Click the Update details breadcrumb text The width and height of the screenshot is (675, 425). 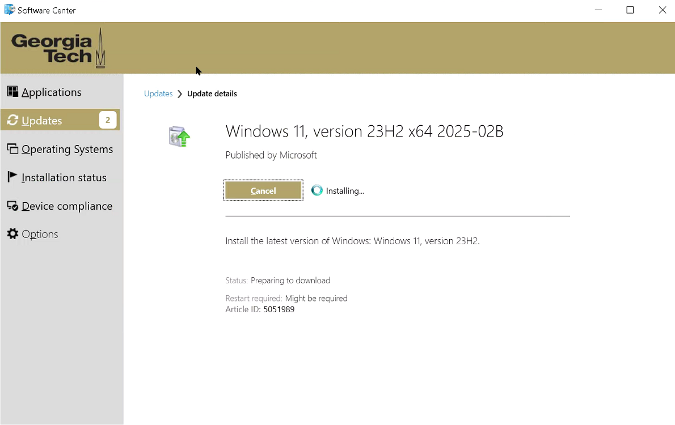pos(212,93)
